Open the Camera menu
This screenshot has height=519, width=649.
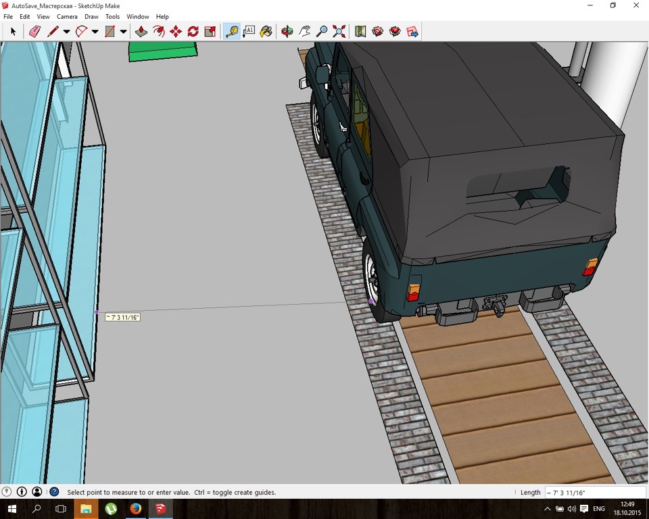point(67,16)
